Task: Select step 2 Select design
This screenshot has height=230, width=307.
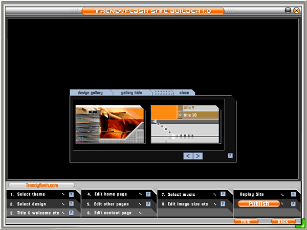Action: [x=31, y=204]
